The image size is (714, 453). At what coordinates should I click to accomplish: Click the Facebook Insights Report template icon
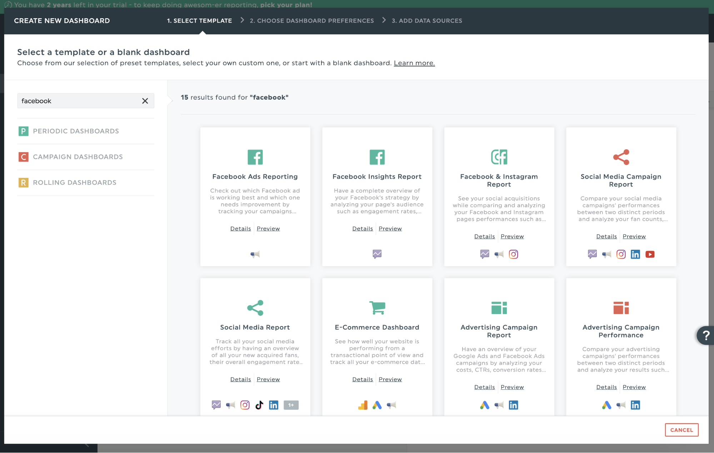click(377, 157)
